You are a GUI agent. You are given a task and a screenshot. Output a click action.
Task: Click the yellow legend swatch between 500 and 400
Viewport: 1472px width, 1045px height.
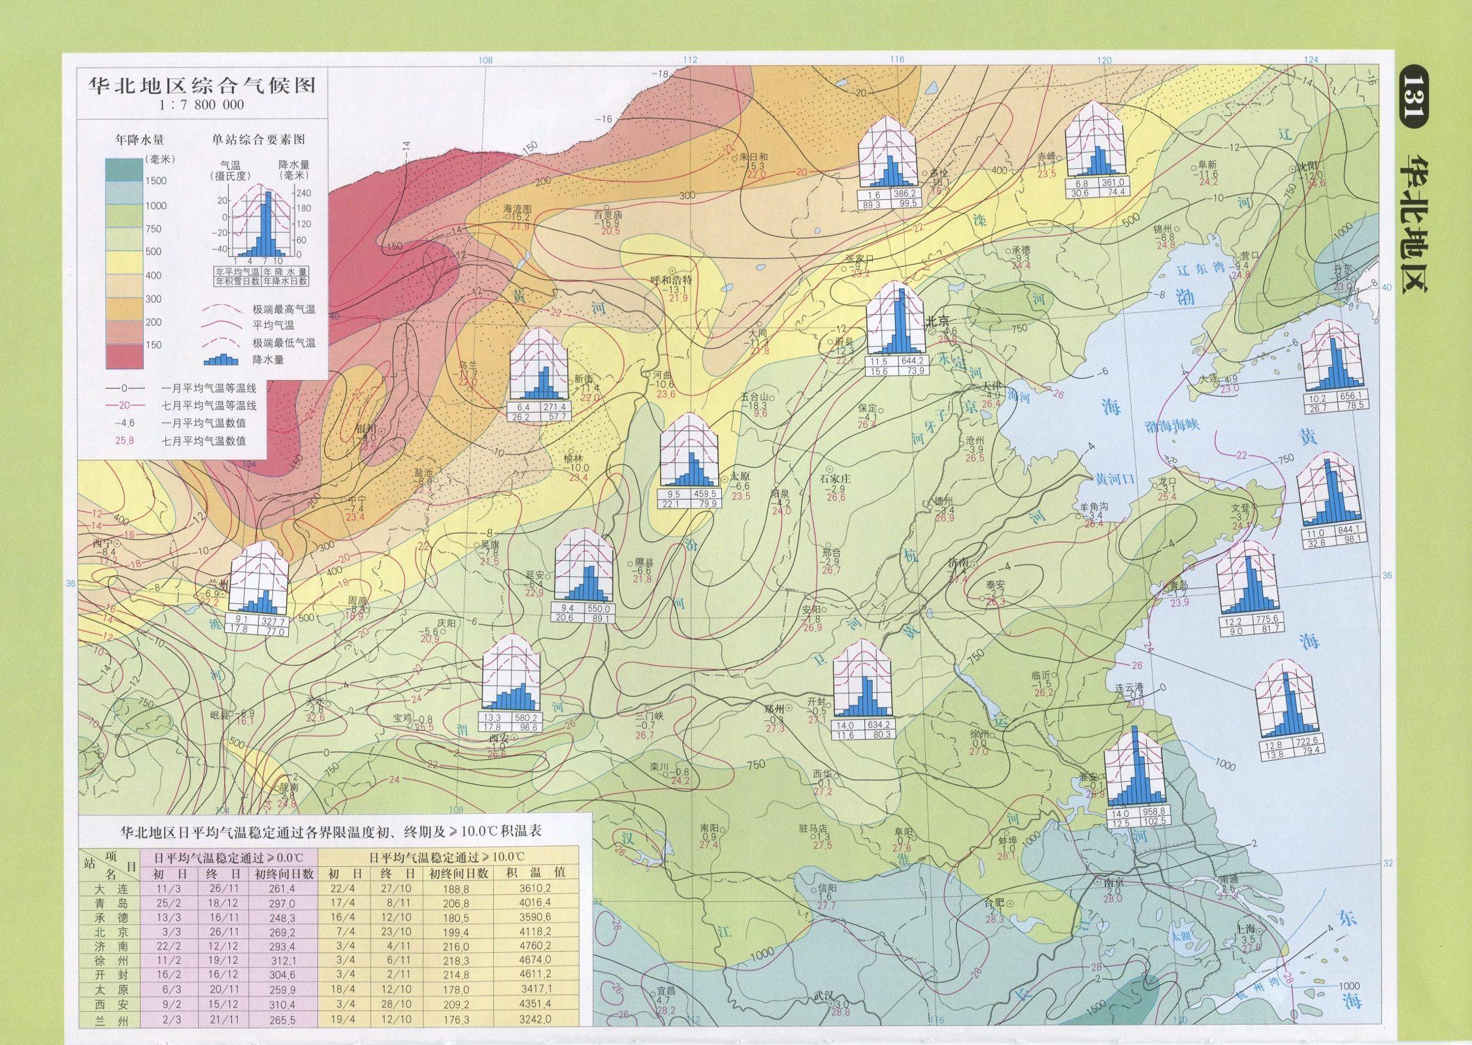[123, 263]
